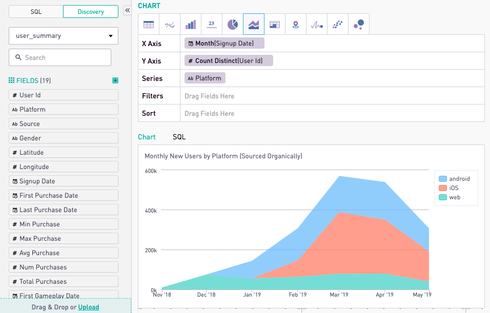Click the Upload link
The image size is (490, 313).
(89, 307)
